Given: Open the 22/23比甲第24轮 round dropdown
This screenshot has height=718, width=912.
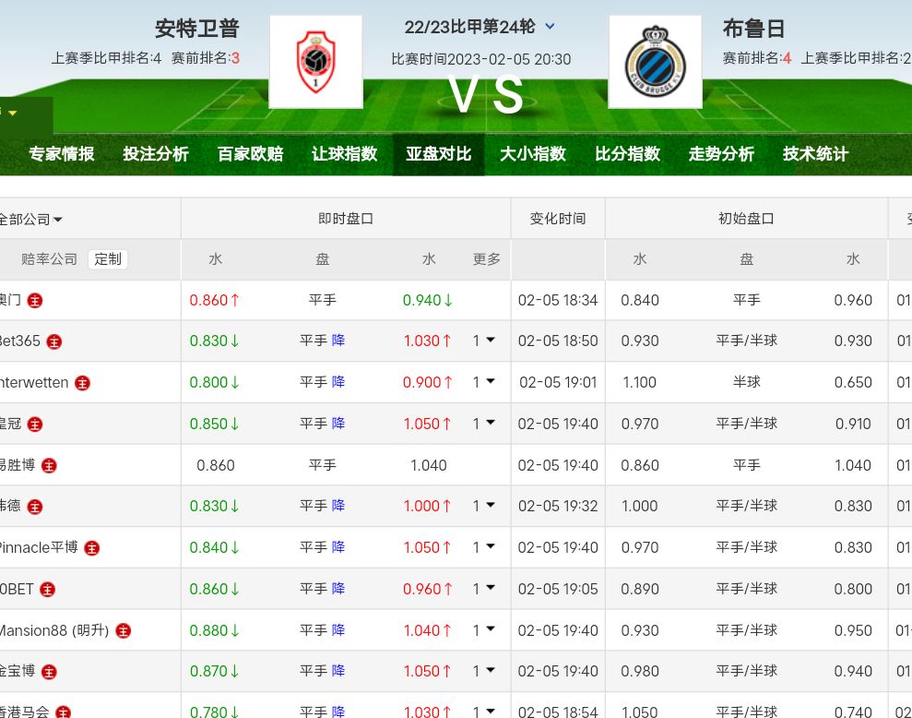Looking at the screenshot, I should [x=550, y=28].
